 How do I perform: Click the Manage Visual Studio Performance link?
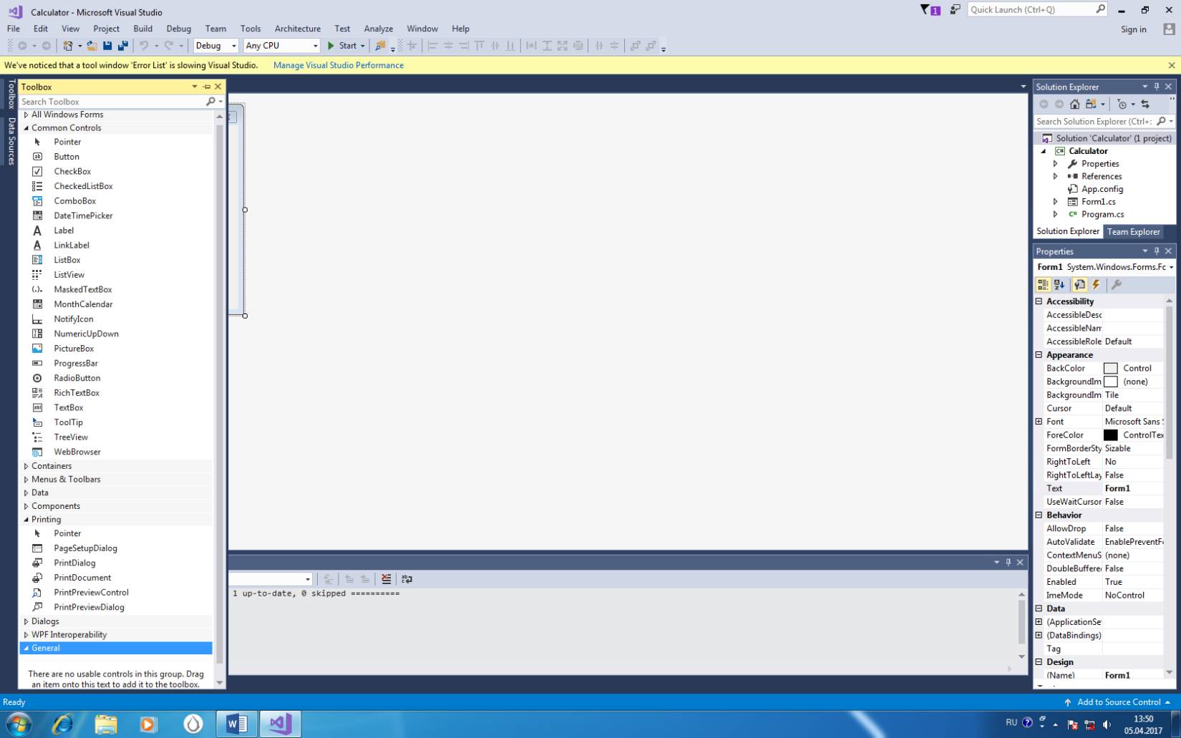[x=338, y=65]
